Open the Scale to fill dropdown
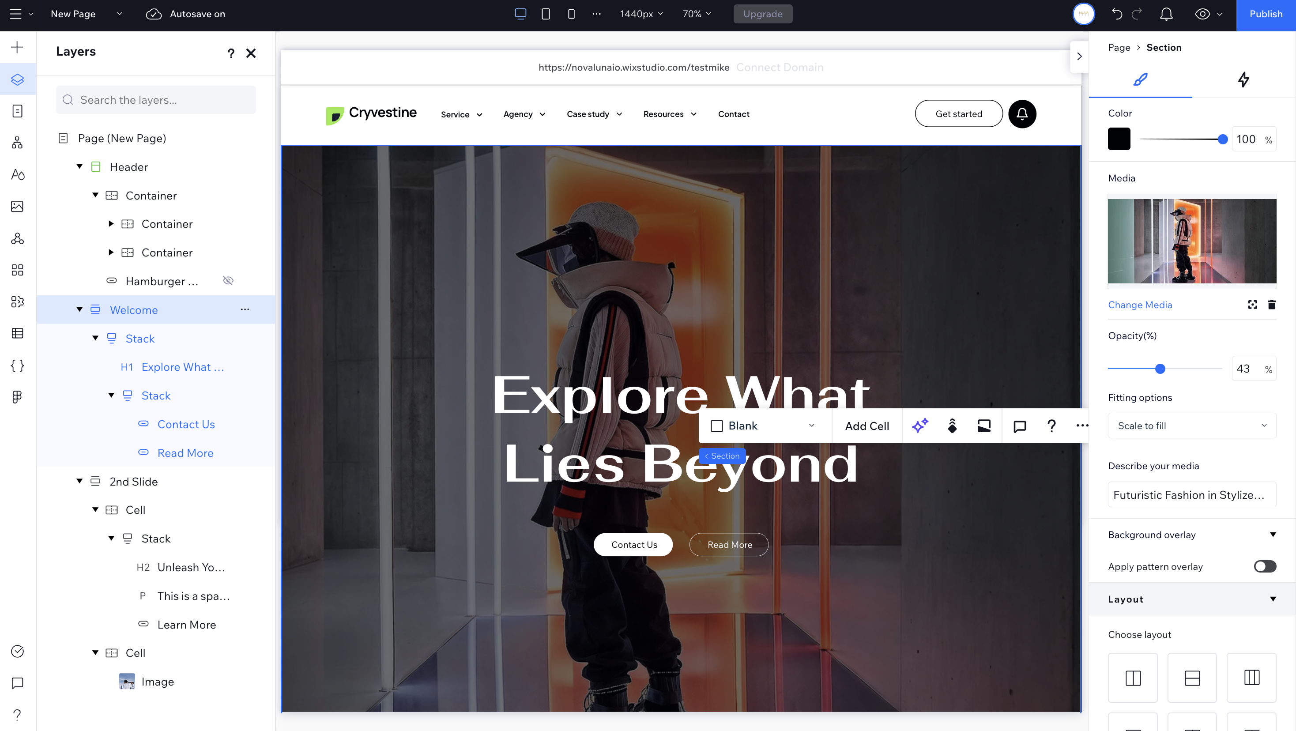The image size is (1296, 731). 1191,425
